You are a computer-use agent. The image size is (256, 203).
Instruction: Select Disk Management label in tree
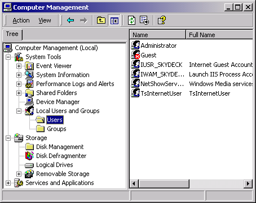(x=60, y=147)
